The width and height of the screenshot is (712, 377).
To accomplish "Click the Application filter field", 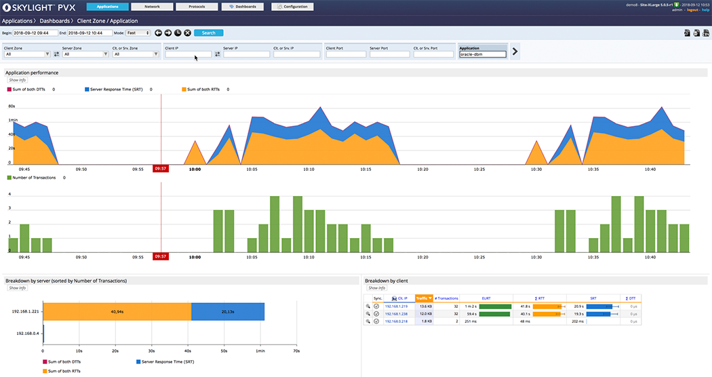I will pos(482,54).
